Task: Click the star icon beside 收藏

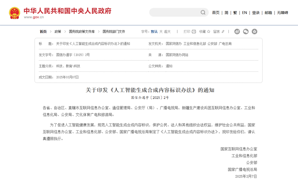Action: [209, 32]
